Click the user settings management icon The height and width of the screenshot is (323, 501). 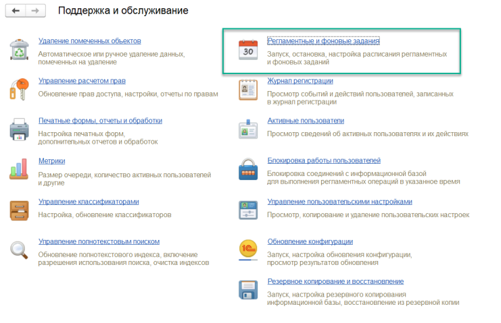[248, 209]
